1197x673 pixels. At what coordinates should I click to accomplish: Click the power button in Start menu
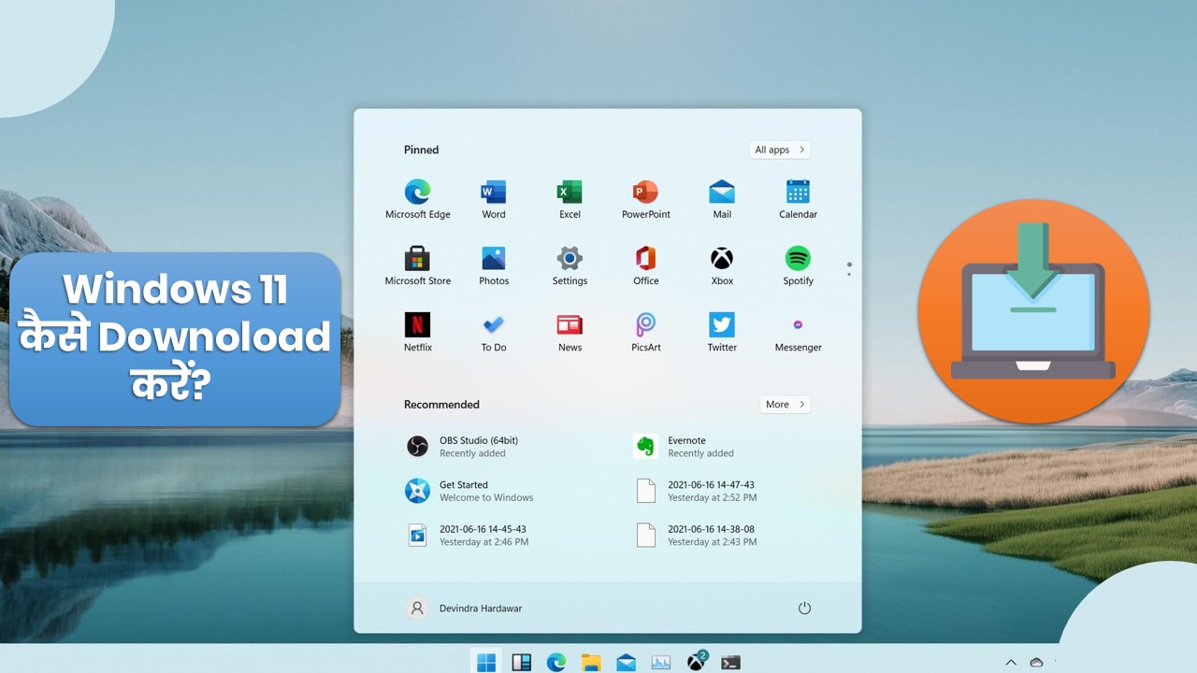pyautogui.click(x=804, y=609)
